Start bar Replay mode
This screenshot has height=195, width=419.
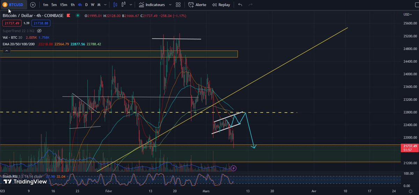point(221,5)
